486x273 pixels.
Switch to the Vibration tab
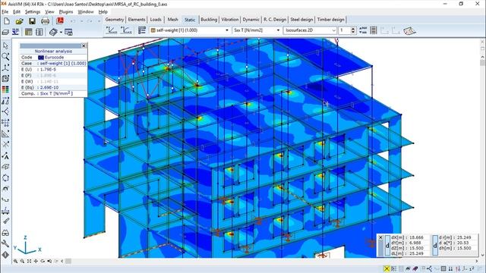(x=229, y=20)
